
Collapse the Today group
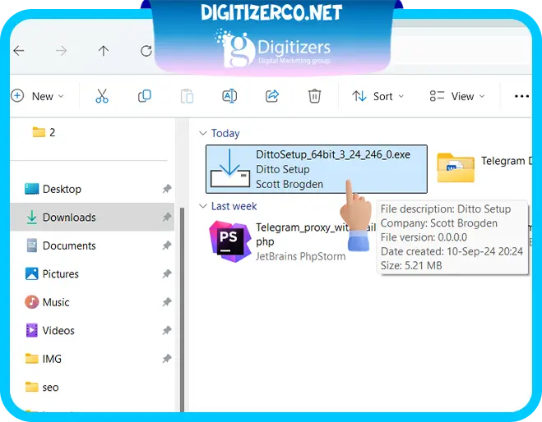203,133
